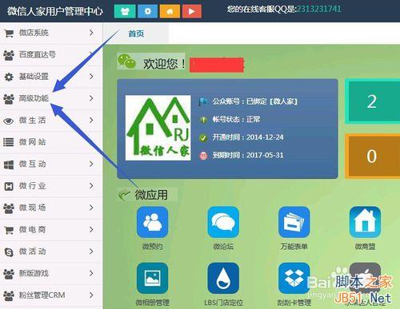Click the 帐号状态：正常 text
The width and height of the screenshot is (400, 309).
(x=236, y=119)
